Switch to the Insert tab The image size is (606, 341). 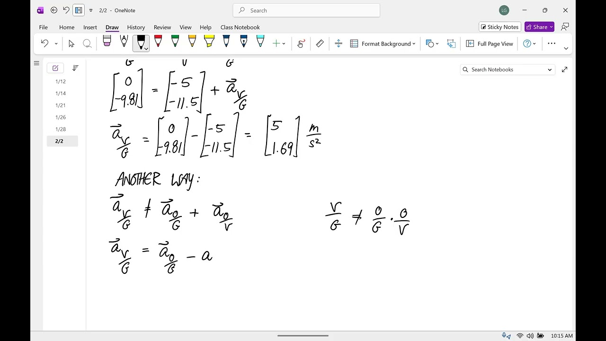(90, 27)
